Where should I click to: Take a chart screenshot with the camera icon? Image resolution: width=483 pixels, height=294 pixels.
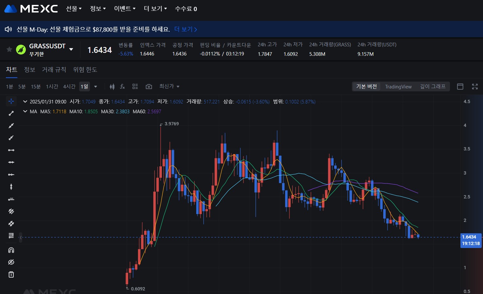coord(149,86)
